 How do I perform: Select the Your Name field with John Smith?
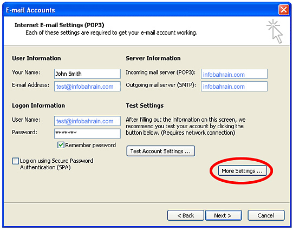click(x=87, y=74)
